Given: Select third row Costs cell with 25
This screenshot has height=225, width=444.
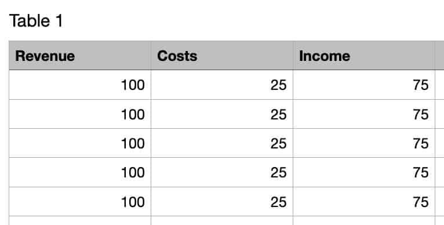Looking at the screenshot, I should coord(222,143).
